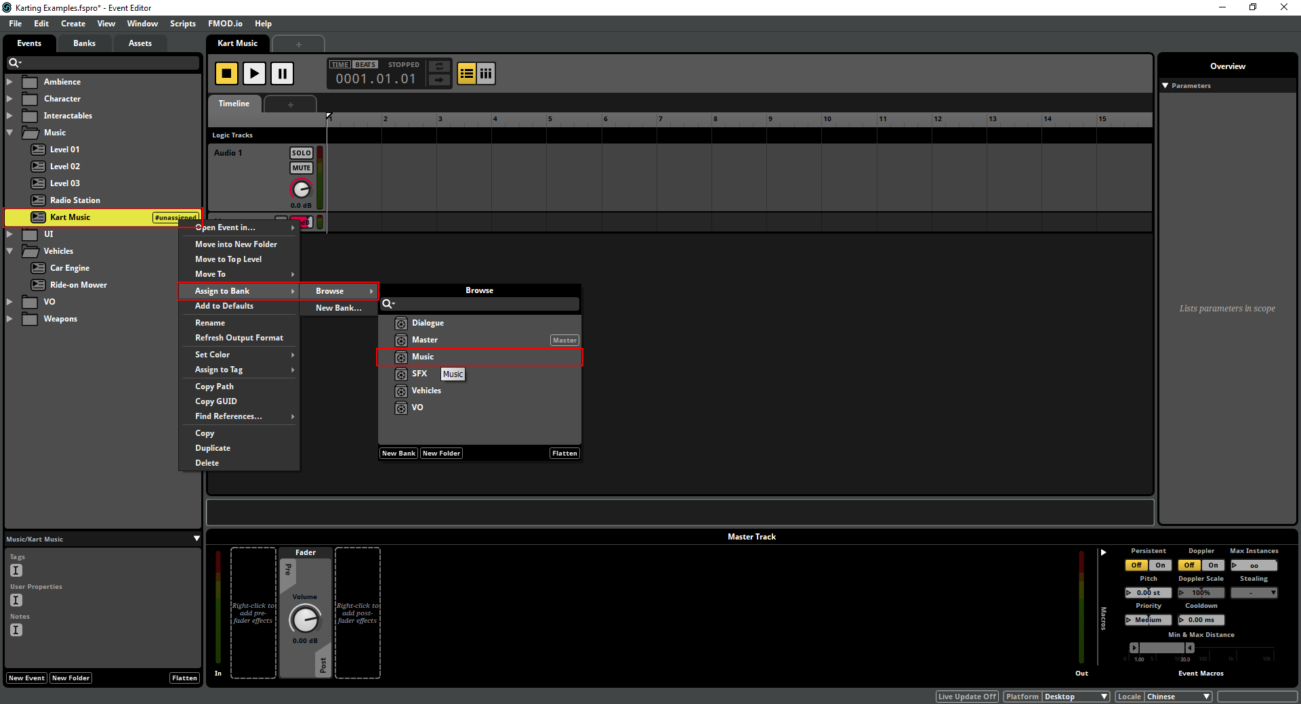
Task: Mute the Audio 1 track
Action: pyautogui.click(x=301, y=167)
